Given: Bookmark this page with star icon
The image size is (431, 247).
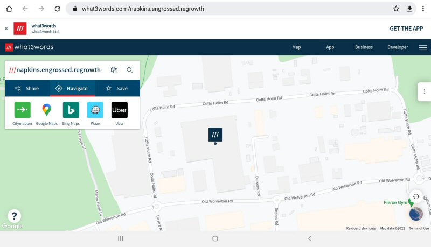Looking at the screenshot, I should pyautogui.click(x=396, y=9).
